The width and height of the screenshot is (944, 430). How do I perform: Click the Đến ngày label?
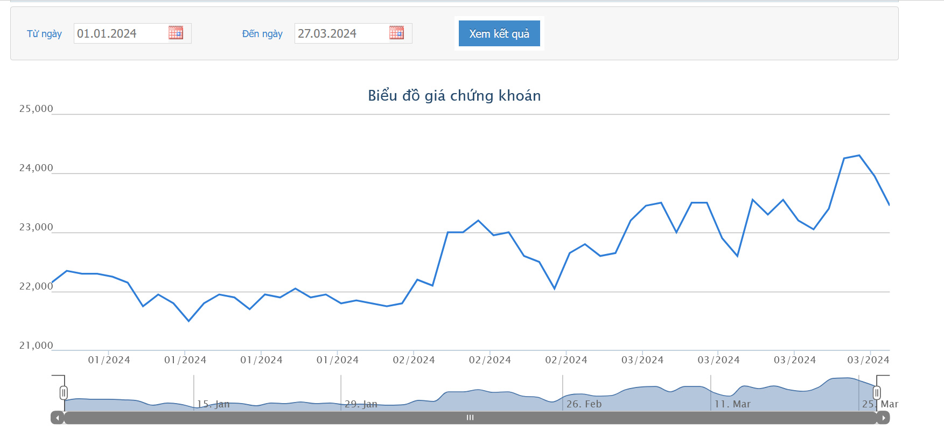(262, 33)
